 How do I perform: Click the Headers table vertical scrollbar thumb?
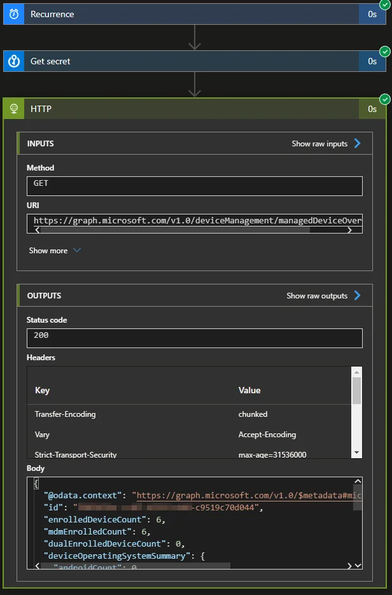point(357,391)
